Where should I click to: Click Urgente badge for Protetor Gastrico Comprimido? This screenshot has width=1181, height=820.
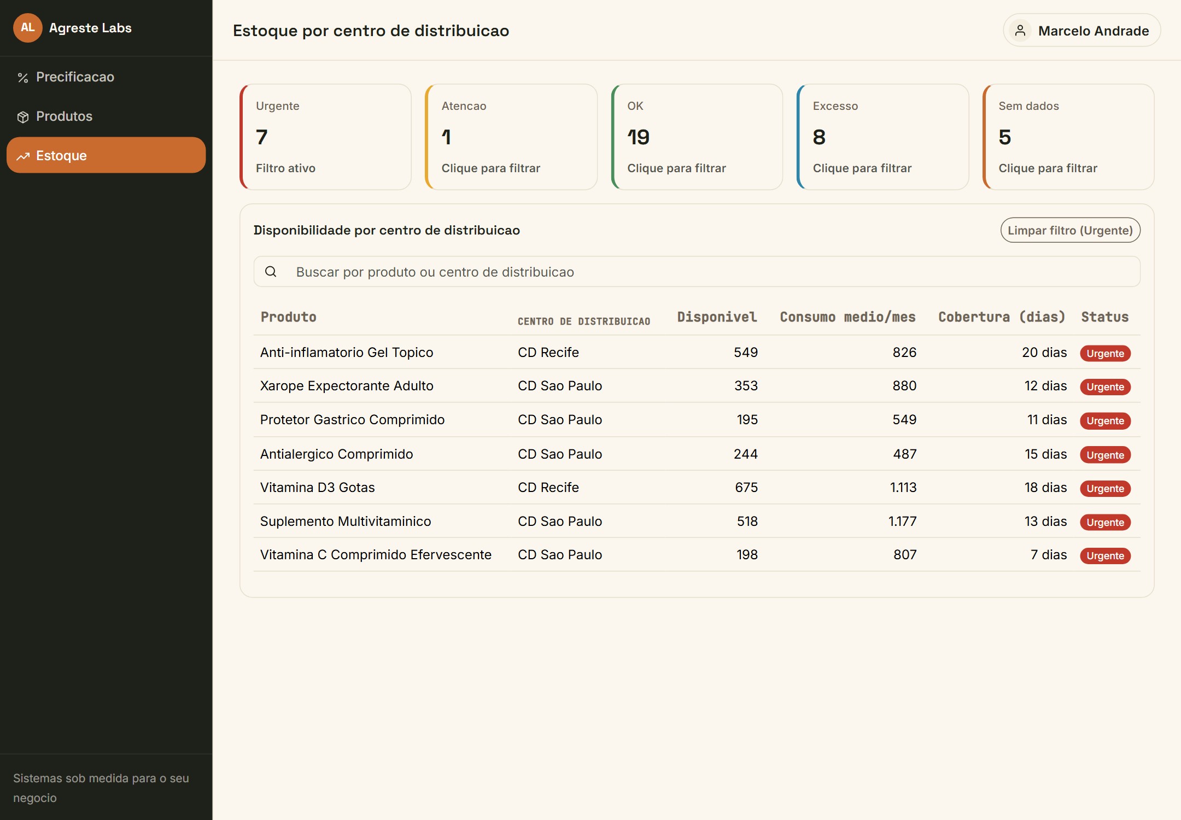click(x=1105, y=421)
